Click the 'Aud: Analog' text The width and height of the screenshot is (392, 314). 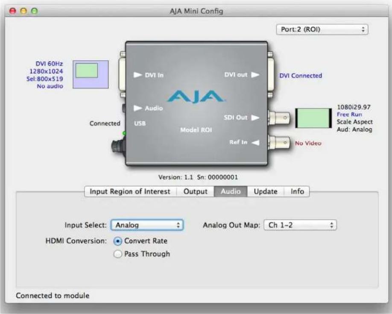pos(354,129)
